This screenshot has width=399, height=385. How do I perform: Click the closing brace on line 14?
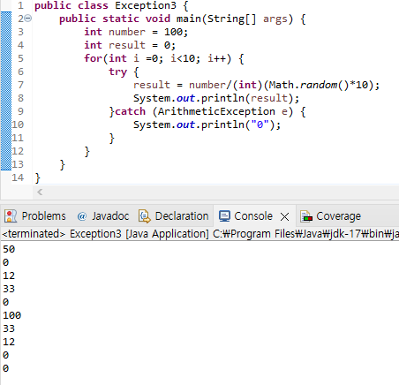[37, 178]
